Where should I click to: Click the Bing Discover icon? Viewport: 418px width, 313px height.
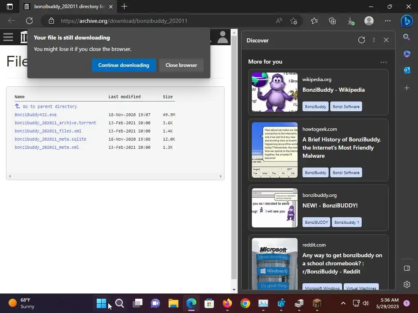(407, 21)
